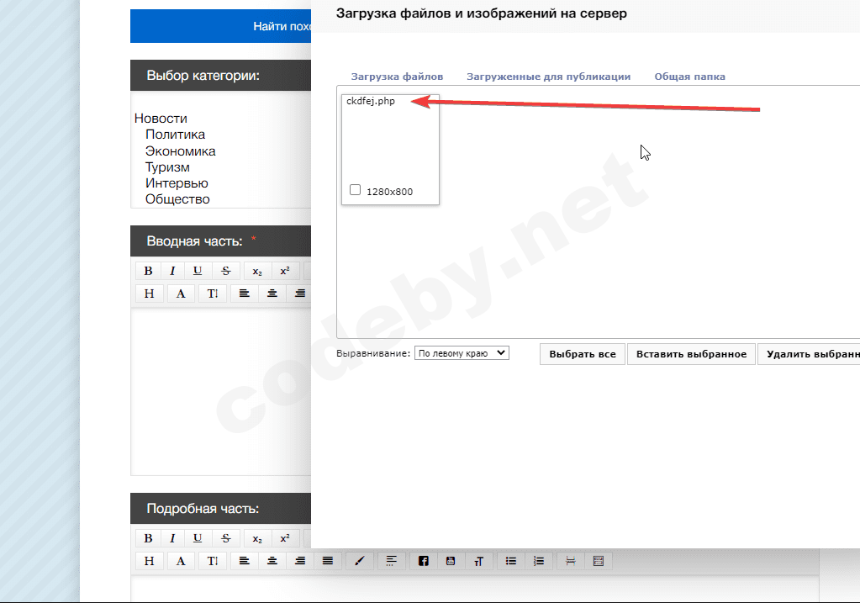860x603 pixels.
Task: Insert numbered list in Подробная часть editor
Action: pyautogui.click(x=539, y=561)
